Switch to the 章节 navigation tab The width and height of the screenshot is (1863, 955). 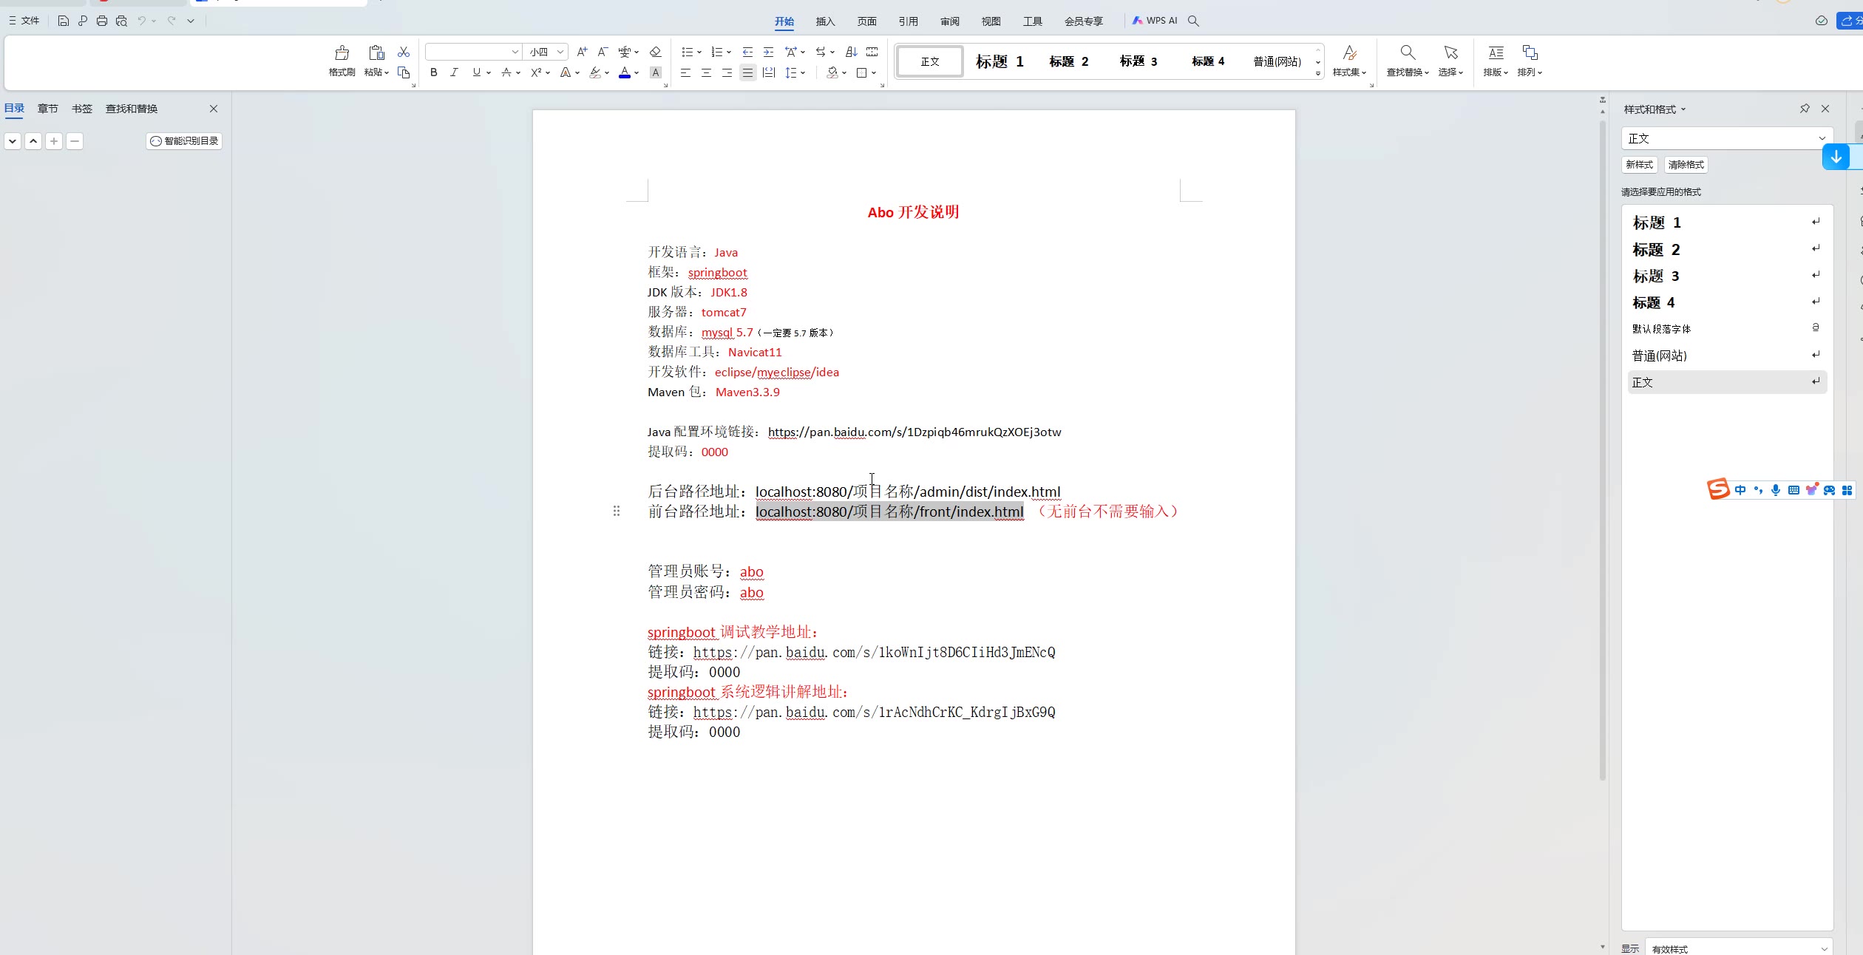(x=48, y=109)
